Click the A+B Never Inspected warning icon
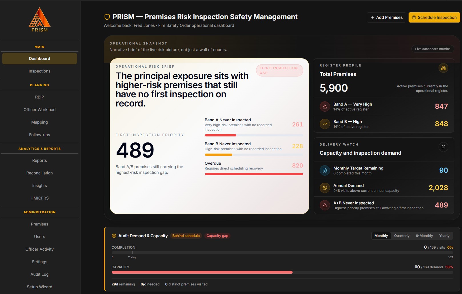The width and height of the screenshot is (462, 294). pos(325,205)
